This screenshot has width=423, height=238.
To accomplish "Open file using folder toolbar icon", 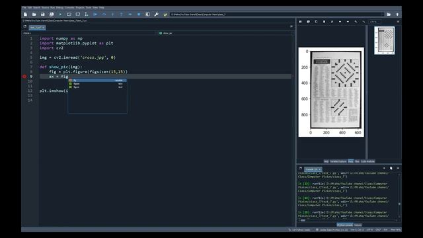I will [34, 15].
